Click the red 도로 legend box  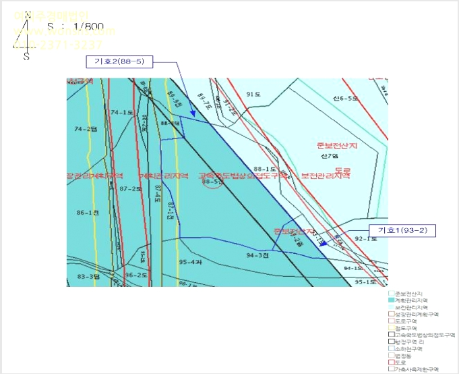(392, 363)
